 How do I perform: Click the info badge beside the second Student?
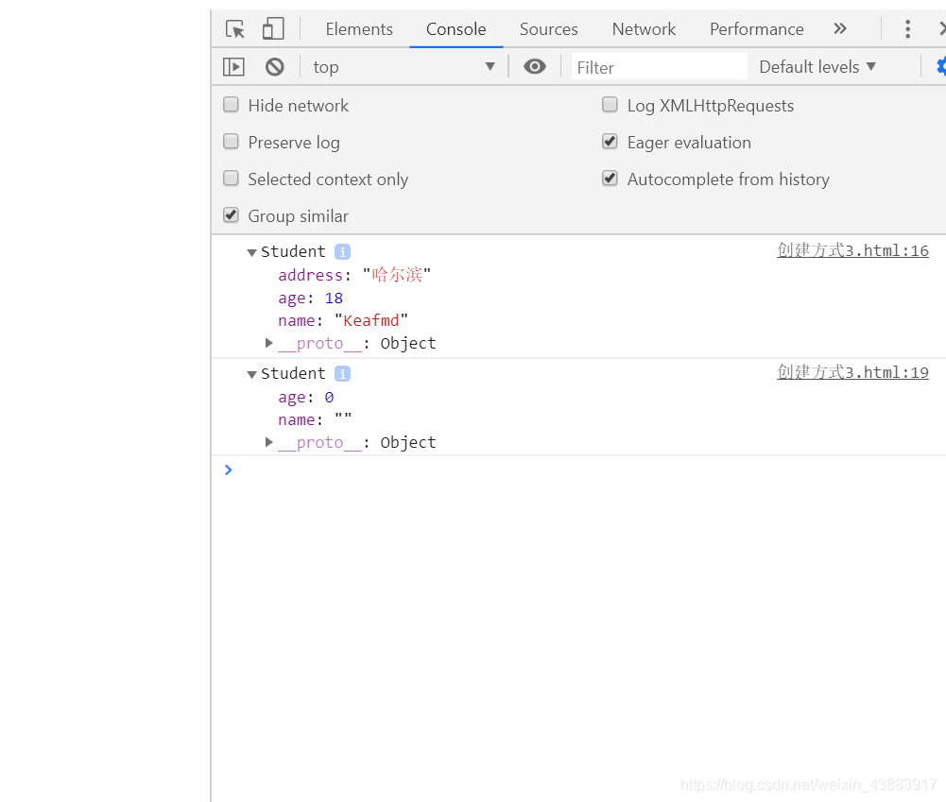click(x=343, y=374)
